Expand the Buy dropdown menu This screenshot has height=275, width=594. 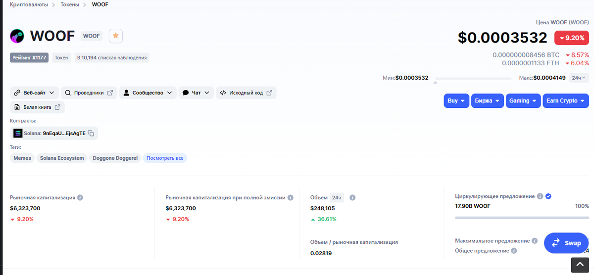tap(456, 100)
